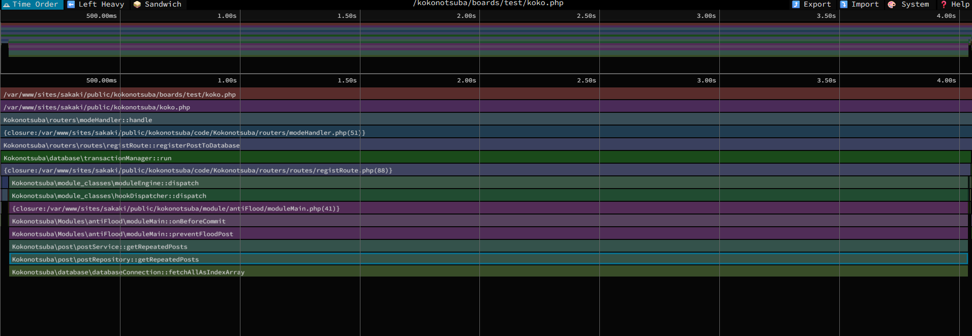Click the Import icon
Viewport: 972px width, 336px height.
pos(844,5)
